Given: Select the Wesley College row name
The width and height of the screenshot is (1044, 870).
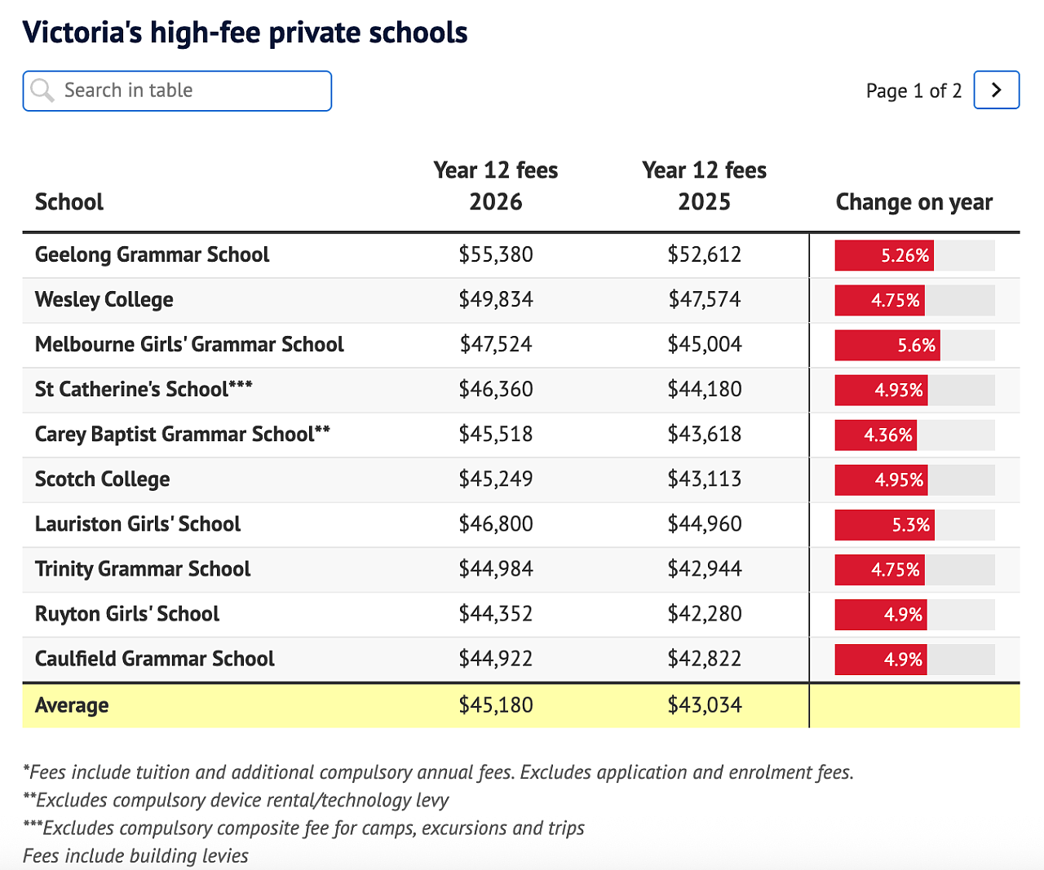Looking at the screenshot, I should pyautogui.click(x=104, y=300).
